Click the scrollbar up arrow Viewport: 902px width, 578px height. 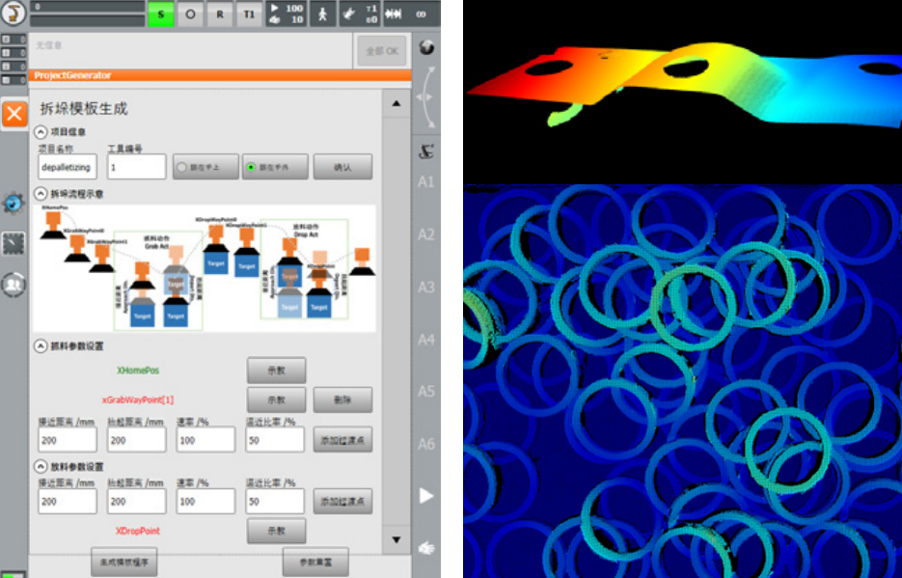396,104
